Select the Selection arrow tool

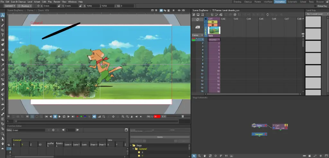click(3, 20)
